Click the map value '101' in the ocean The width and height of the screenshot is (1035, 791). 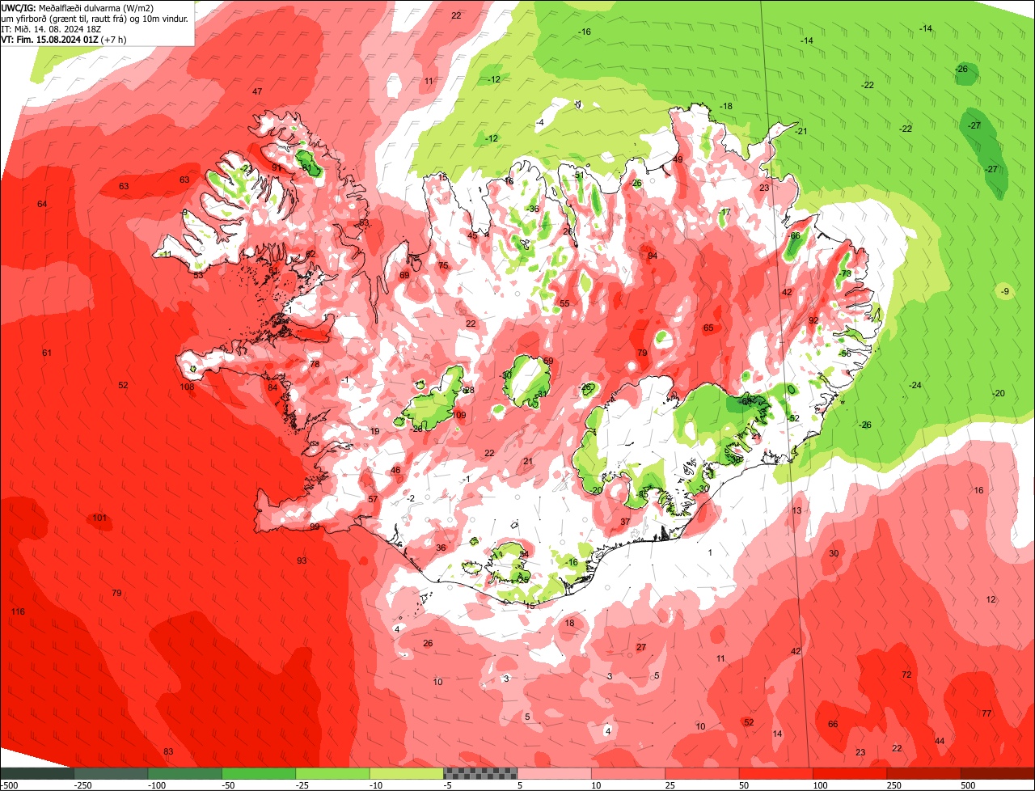pyautogui.click(x=99, y=518)
